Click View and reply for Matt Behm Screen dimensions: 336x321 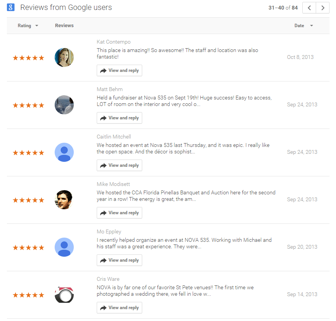[x=119, y=118]
